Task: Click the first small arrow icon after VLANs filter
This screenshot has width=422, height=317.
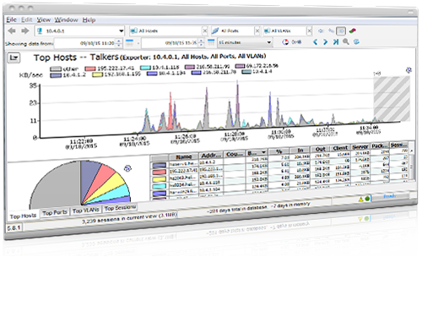Action: (321, 30)
